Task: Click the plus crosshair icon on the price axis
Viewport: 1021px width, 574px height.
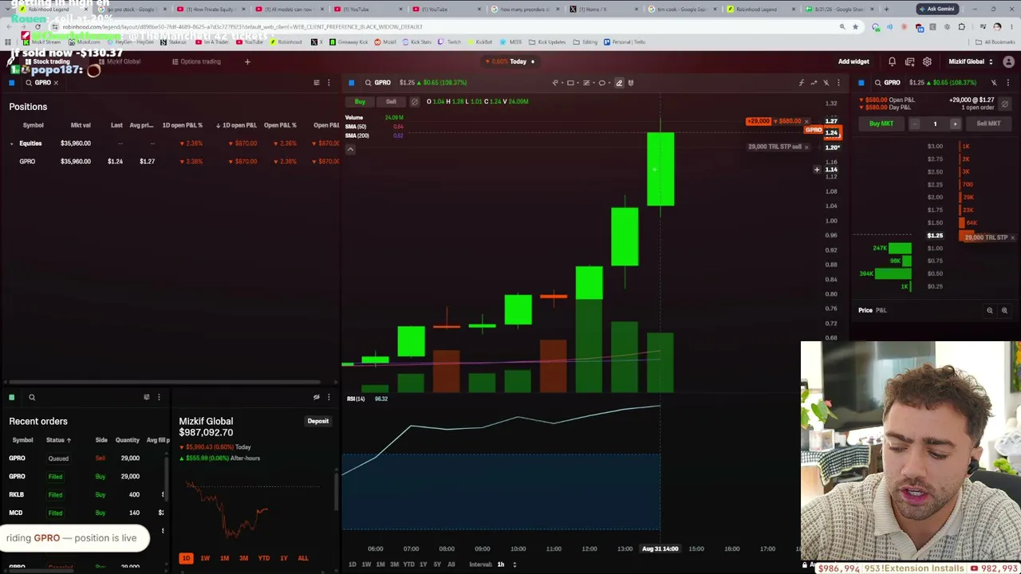Action: pyautogui.click(x=817, y=169)
